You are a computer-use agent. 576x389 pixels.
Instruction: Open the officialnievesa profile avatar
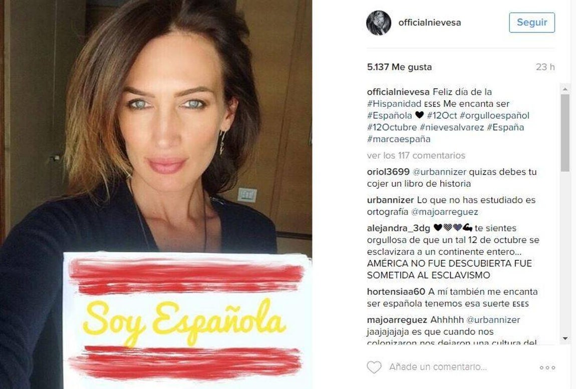(x=379, y=23)
